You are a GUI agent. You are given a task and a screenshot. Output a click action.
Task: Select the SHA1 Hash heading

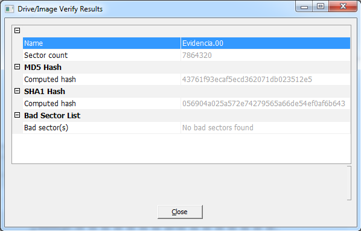(x=45, y=91)
